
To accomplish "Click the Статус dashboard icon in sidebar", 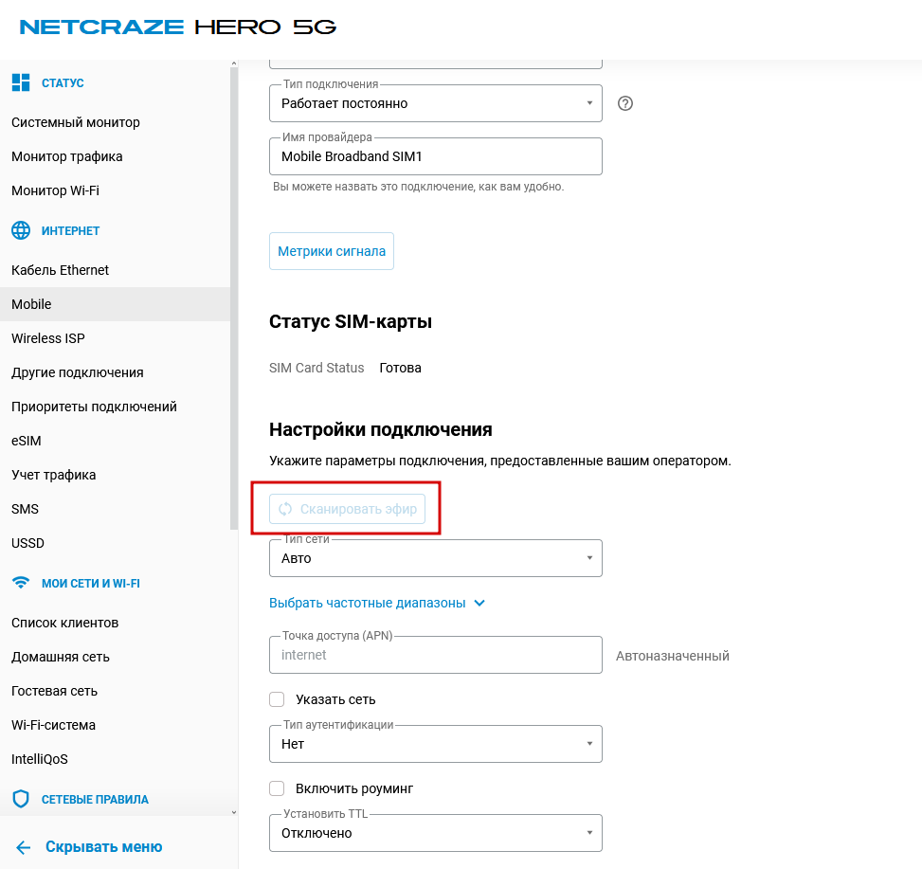I will coord(21,83).
